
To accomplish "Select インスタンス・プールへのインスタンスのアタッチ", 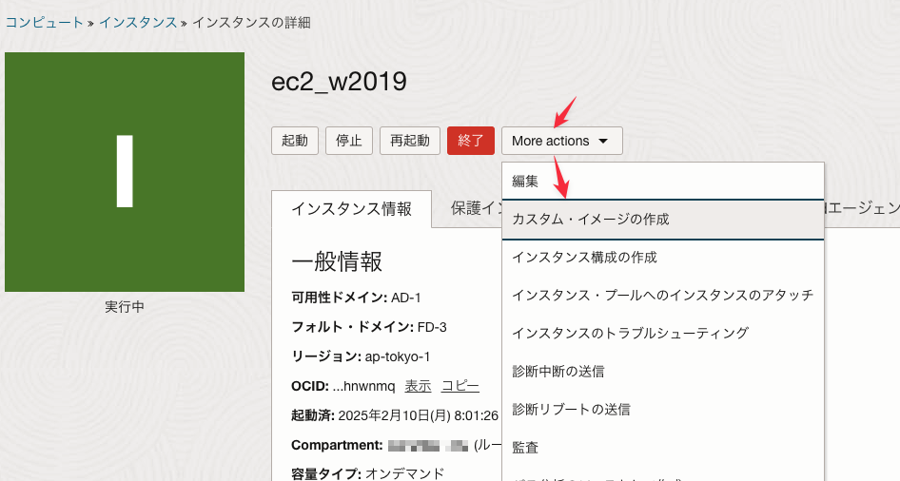I will [663, 296].
